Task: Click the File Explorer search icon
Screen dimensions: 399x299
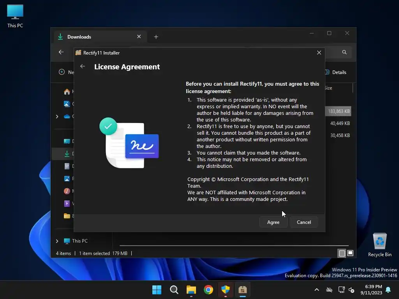Action: coord(344,52)
